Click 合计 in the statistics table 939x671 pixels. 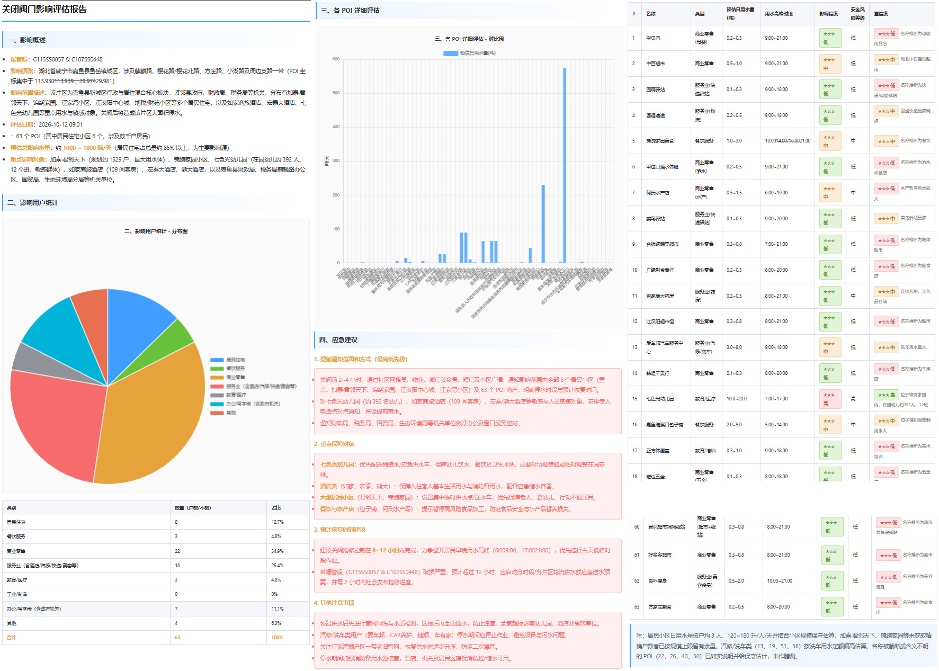pyautogui.click(x=12, y=638)
